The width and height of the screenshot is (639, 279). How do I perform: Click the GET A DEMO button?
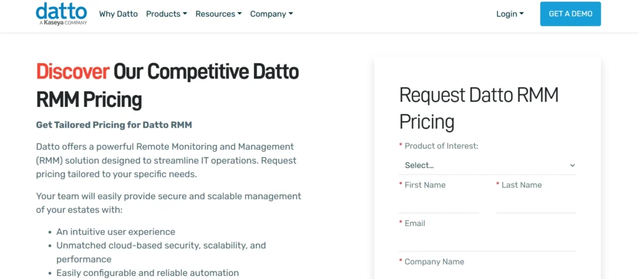coord(570,14)
